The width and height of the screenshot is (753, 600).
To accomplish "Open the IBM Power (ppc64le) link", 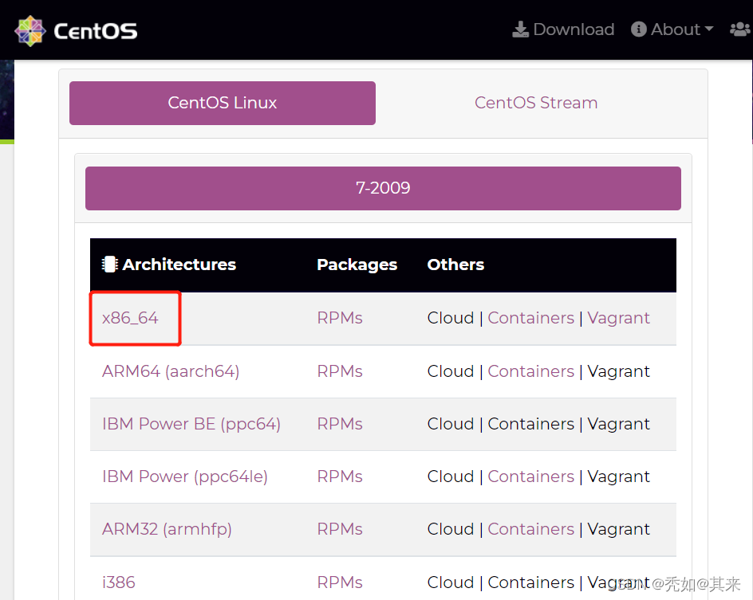I will (185, 476).
